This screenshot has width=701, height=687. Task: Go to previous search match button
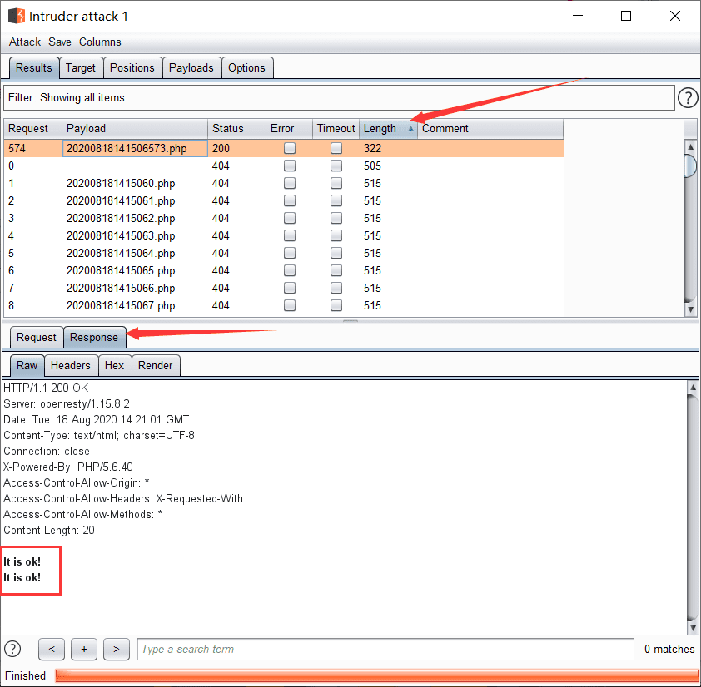pos(52,649)
